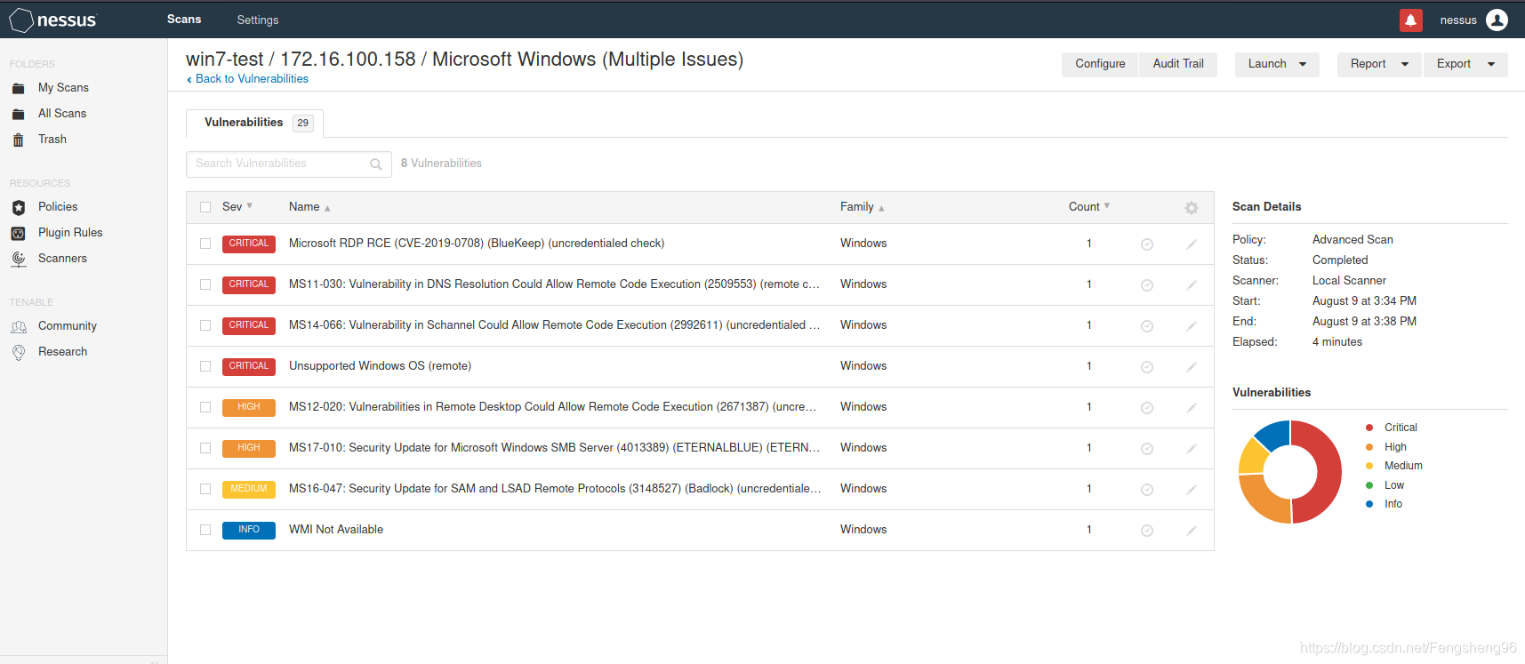Open the user account avatar icon
The height and width of the screenshot is (664, 1525).
coord(1497,20)
